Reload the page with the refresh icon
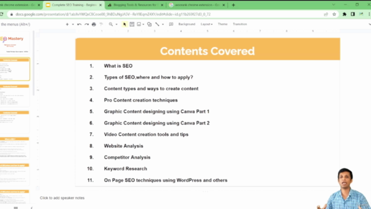Screen dimensions: 371x209 2,14
